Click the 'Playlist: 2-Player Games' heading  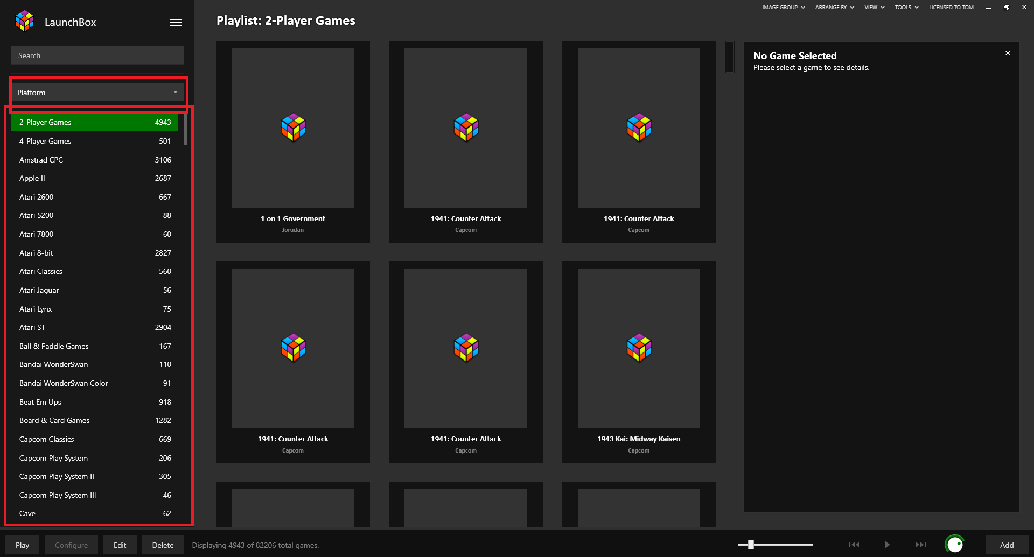[285, 20]
